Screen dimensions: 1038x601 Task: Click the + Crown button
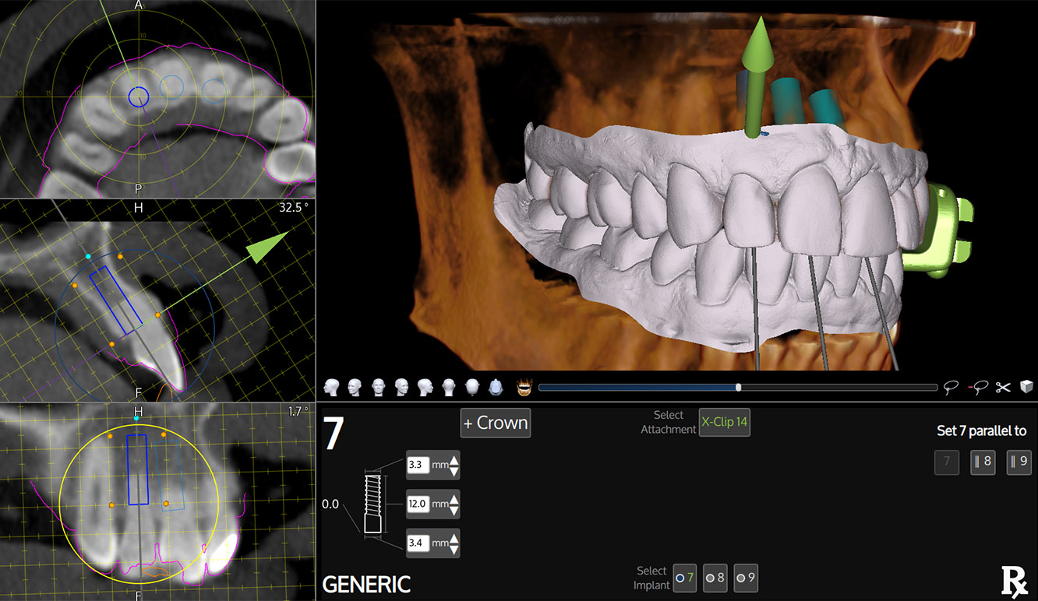tap(495, 423)
